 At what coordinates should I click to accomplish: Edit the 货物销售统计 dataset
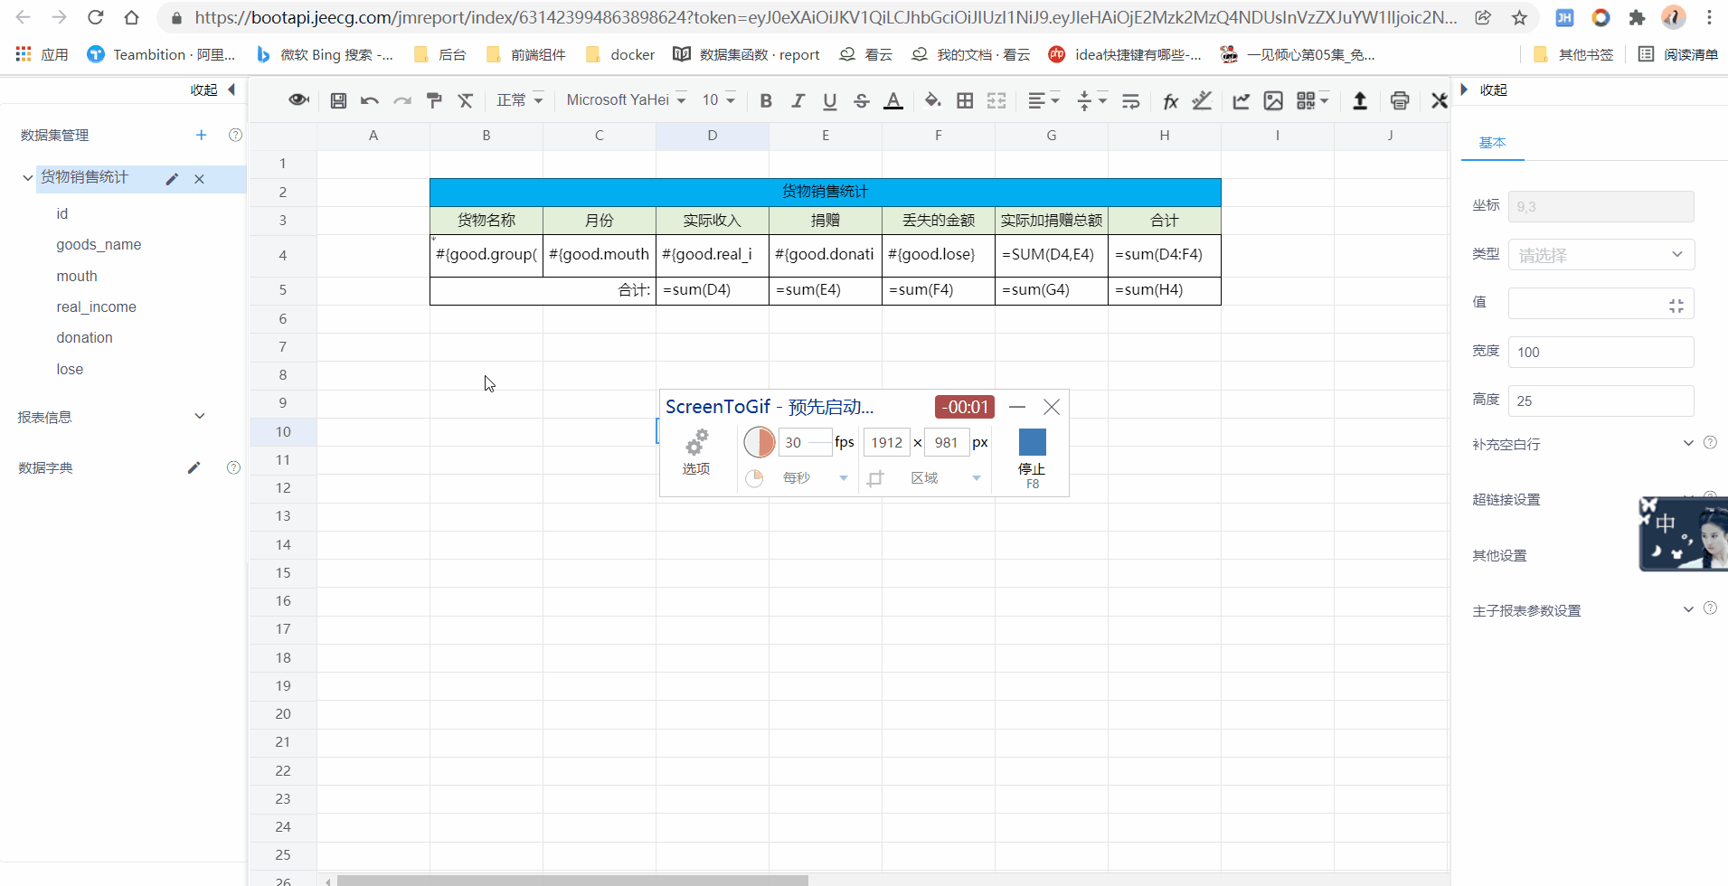172,179
